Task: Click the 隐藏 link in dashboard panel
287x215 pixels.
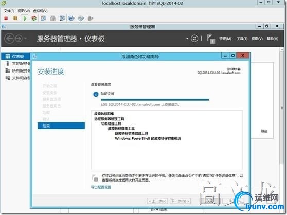Action: point(264,131)
